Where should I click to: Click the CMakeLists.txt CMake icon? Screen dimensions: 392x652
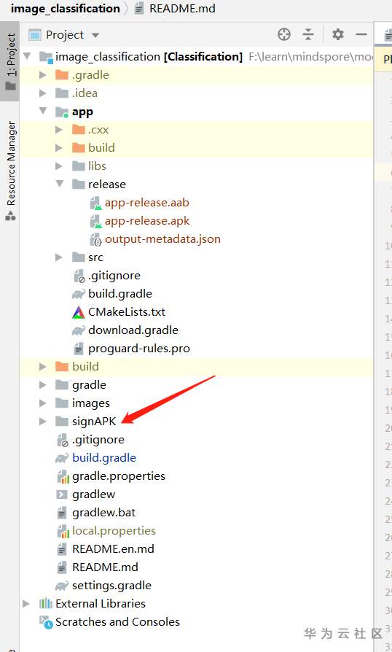[x=79, y=312]
